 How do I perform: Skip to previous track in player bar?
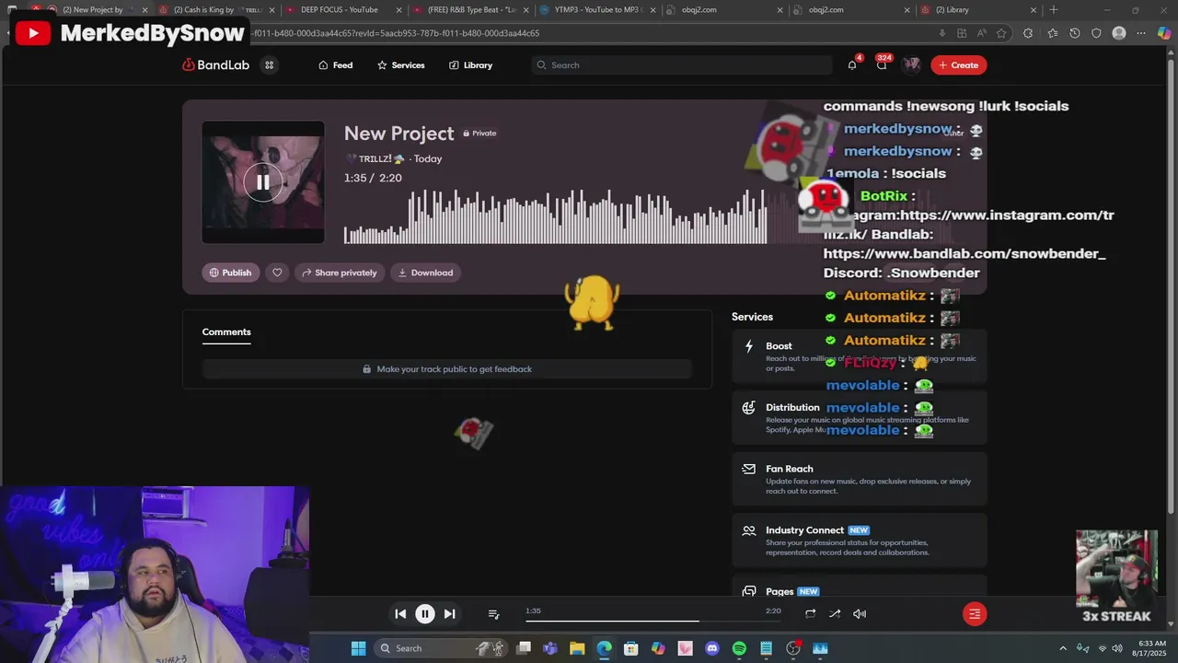(x=400, y=613)
